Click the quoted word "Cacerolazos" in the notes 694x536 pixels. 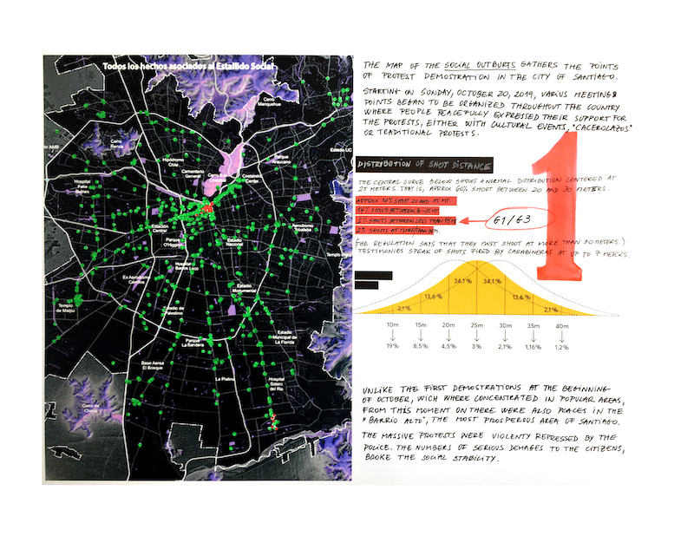pos(600,128)
